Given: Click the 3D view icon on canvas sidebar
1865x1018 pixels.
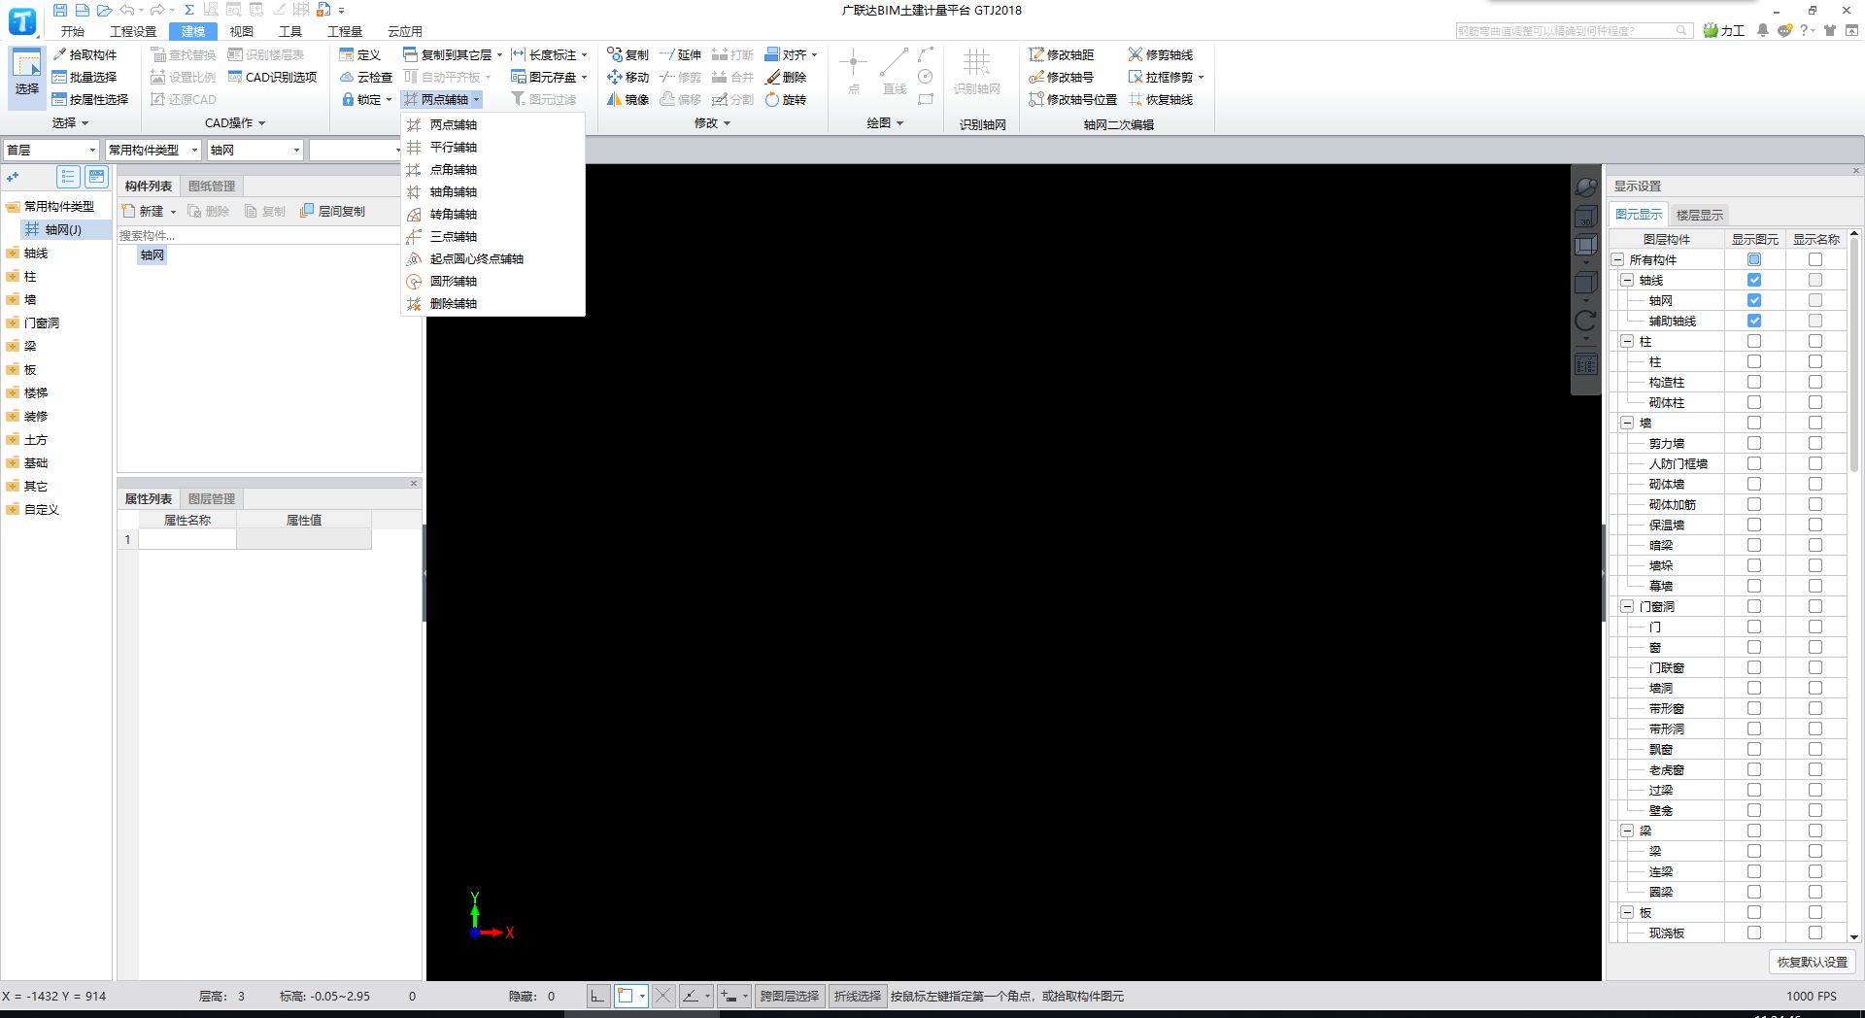Looking at the screenshot, I should pyautogui.click(x=1585, y=217).
